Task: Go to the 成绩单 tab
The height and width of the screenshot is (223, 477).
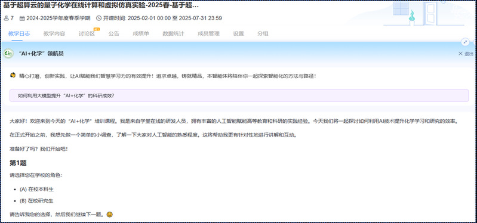Action: [x=141, y=34]
